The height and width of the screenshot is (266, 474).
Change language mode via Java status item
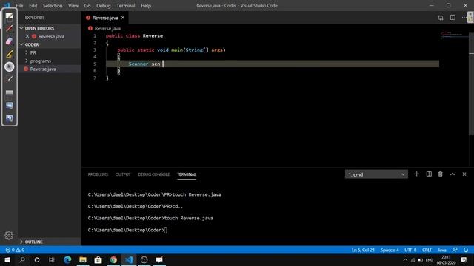click(442, 250)
